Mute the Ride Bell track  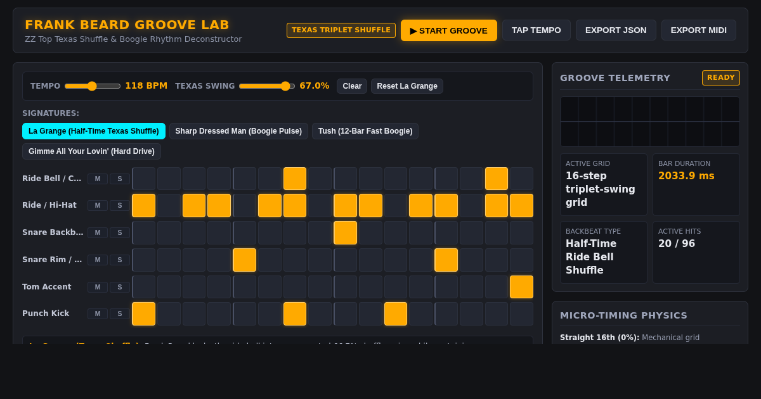(98, 179)
